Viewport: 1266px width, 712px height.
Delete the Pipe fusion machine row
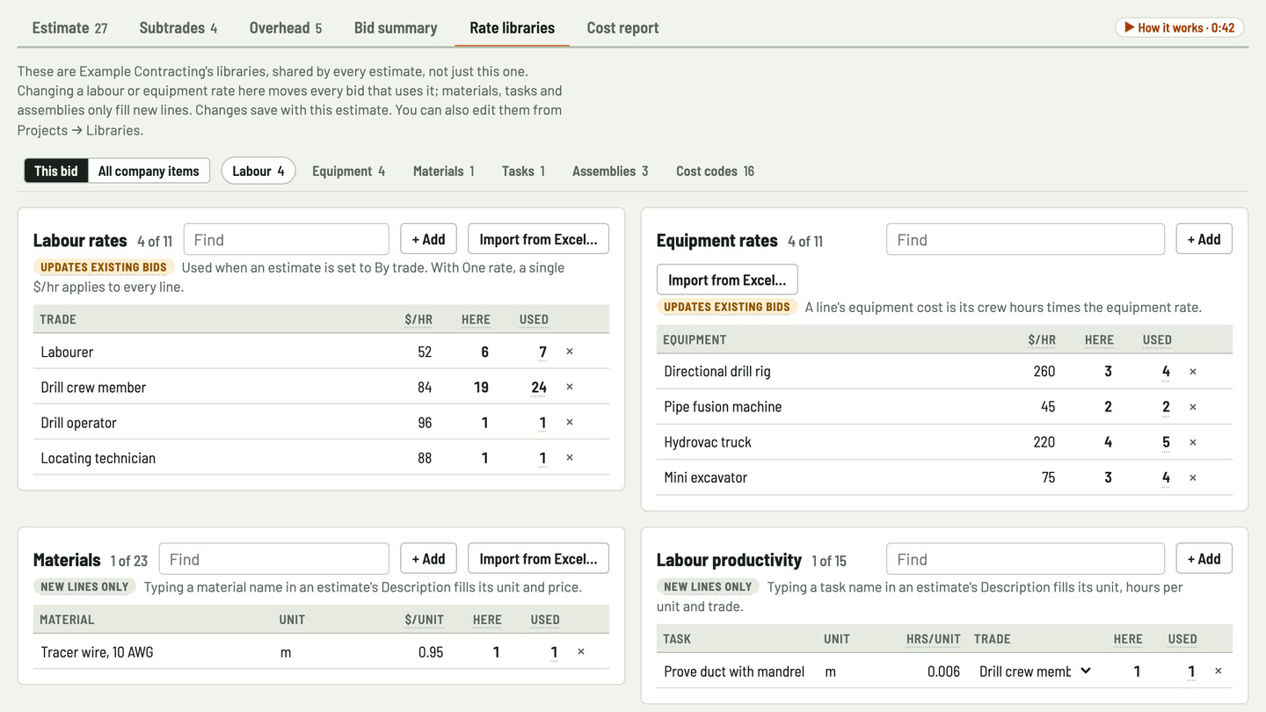1193,407
